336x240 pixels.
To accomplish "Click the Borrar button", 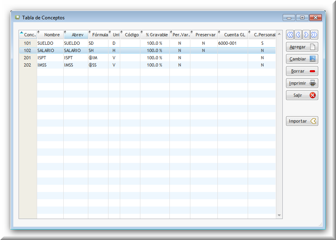I will coord(302,71).
